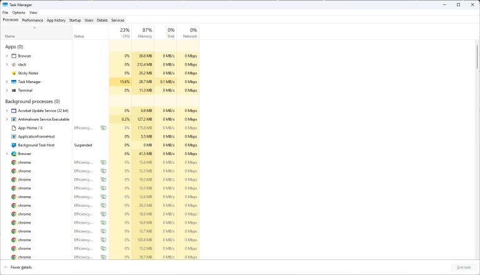Click the Apps (0) group heading
This screenshot has height=275, width=480.
click(14, 46)
